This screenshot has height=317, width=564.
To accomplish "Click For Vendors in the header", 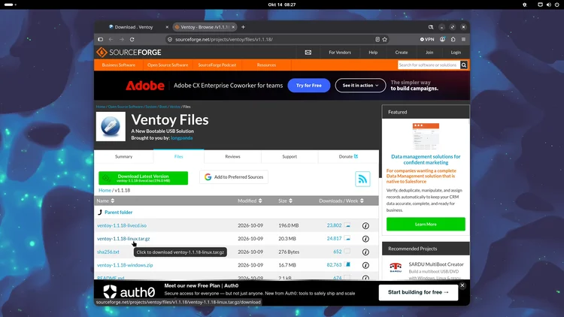I will (x=340, y=53).
